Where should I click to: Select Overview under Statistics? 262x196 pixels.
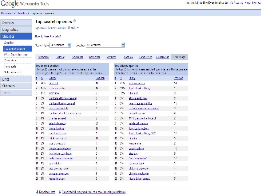pos(9,43)
